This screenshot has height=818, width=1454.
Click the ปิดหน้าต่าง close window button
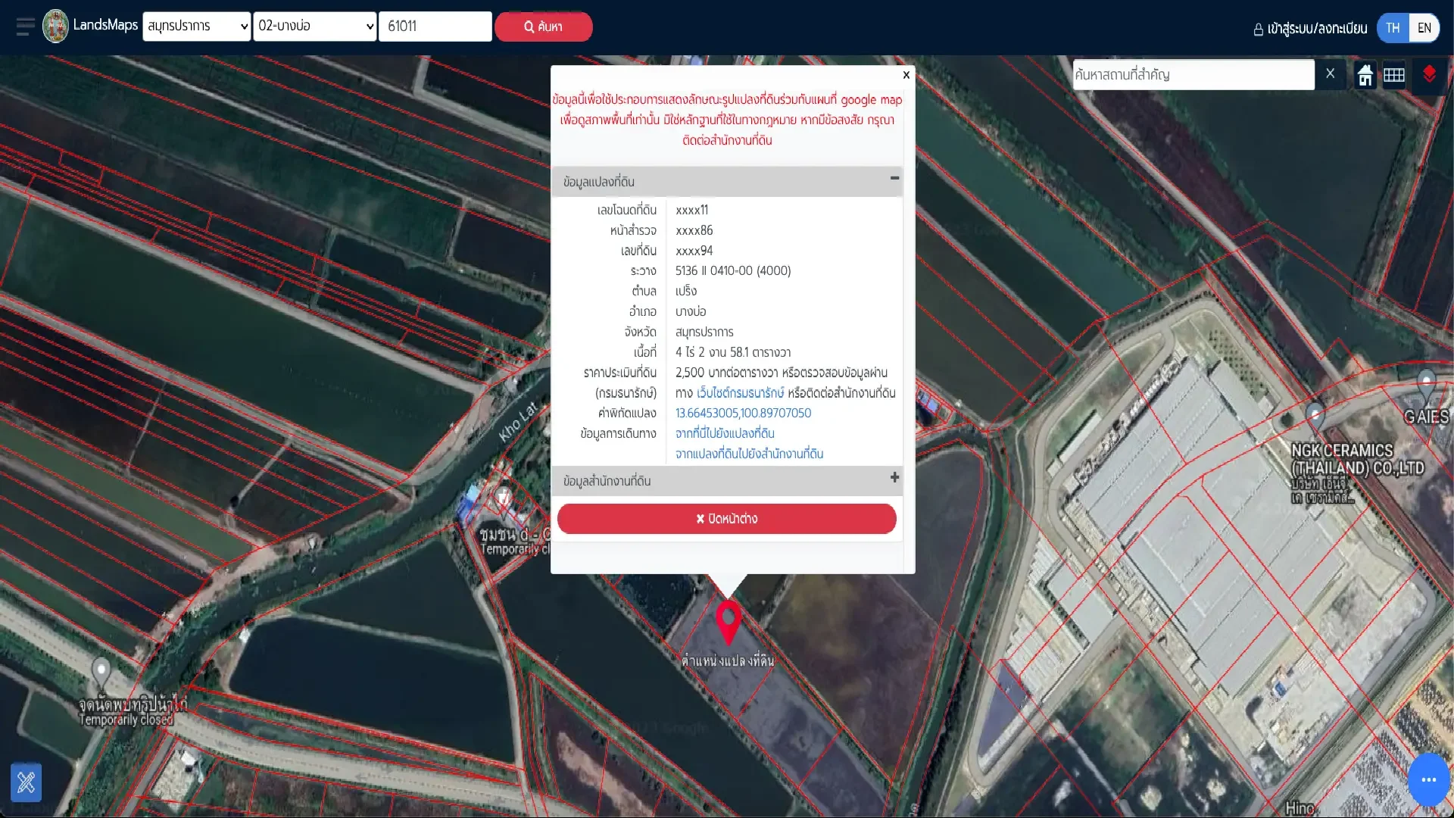point(726,519)
